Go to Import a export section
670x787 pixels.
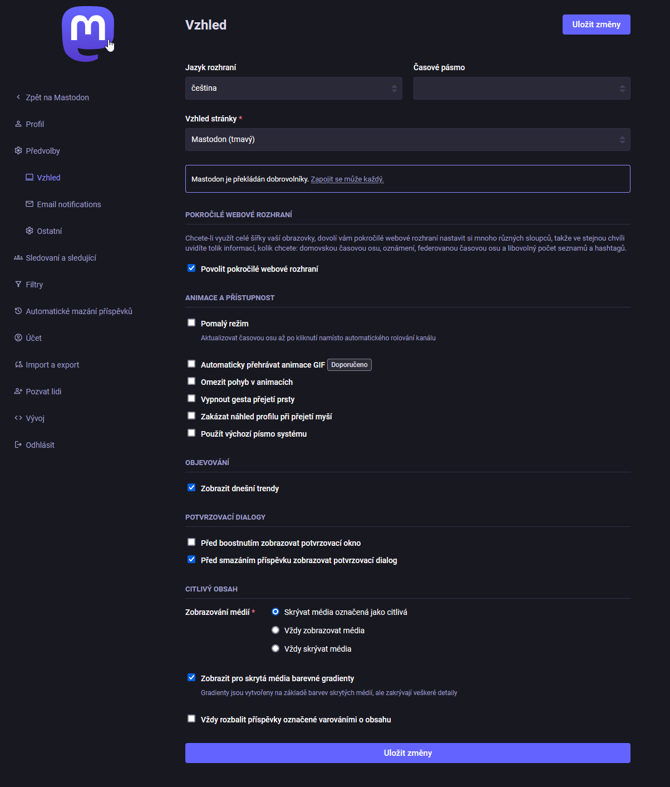(52, 365)
